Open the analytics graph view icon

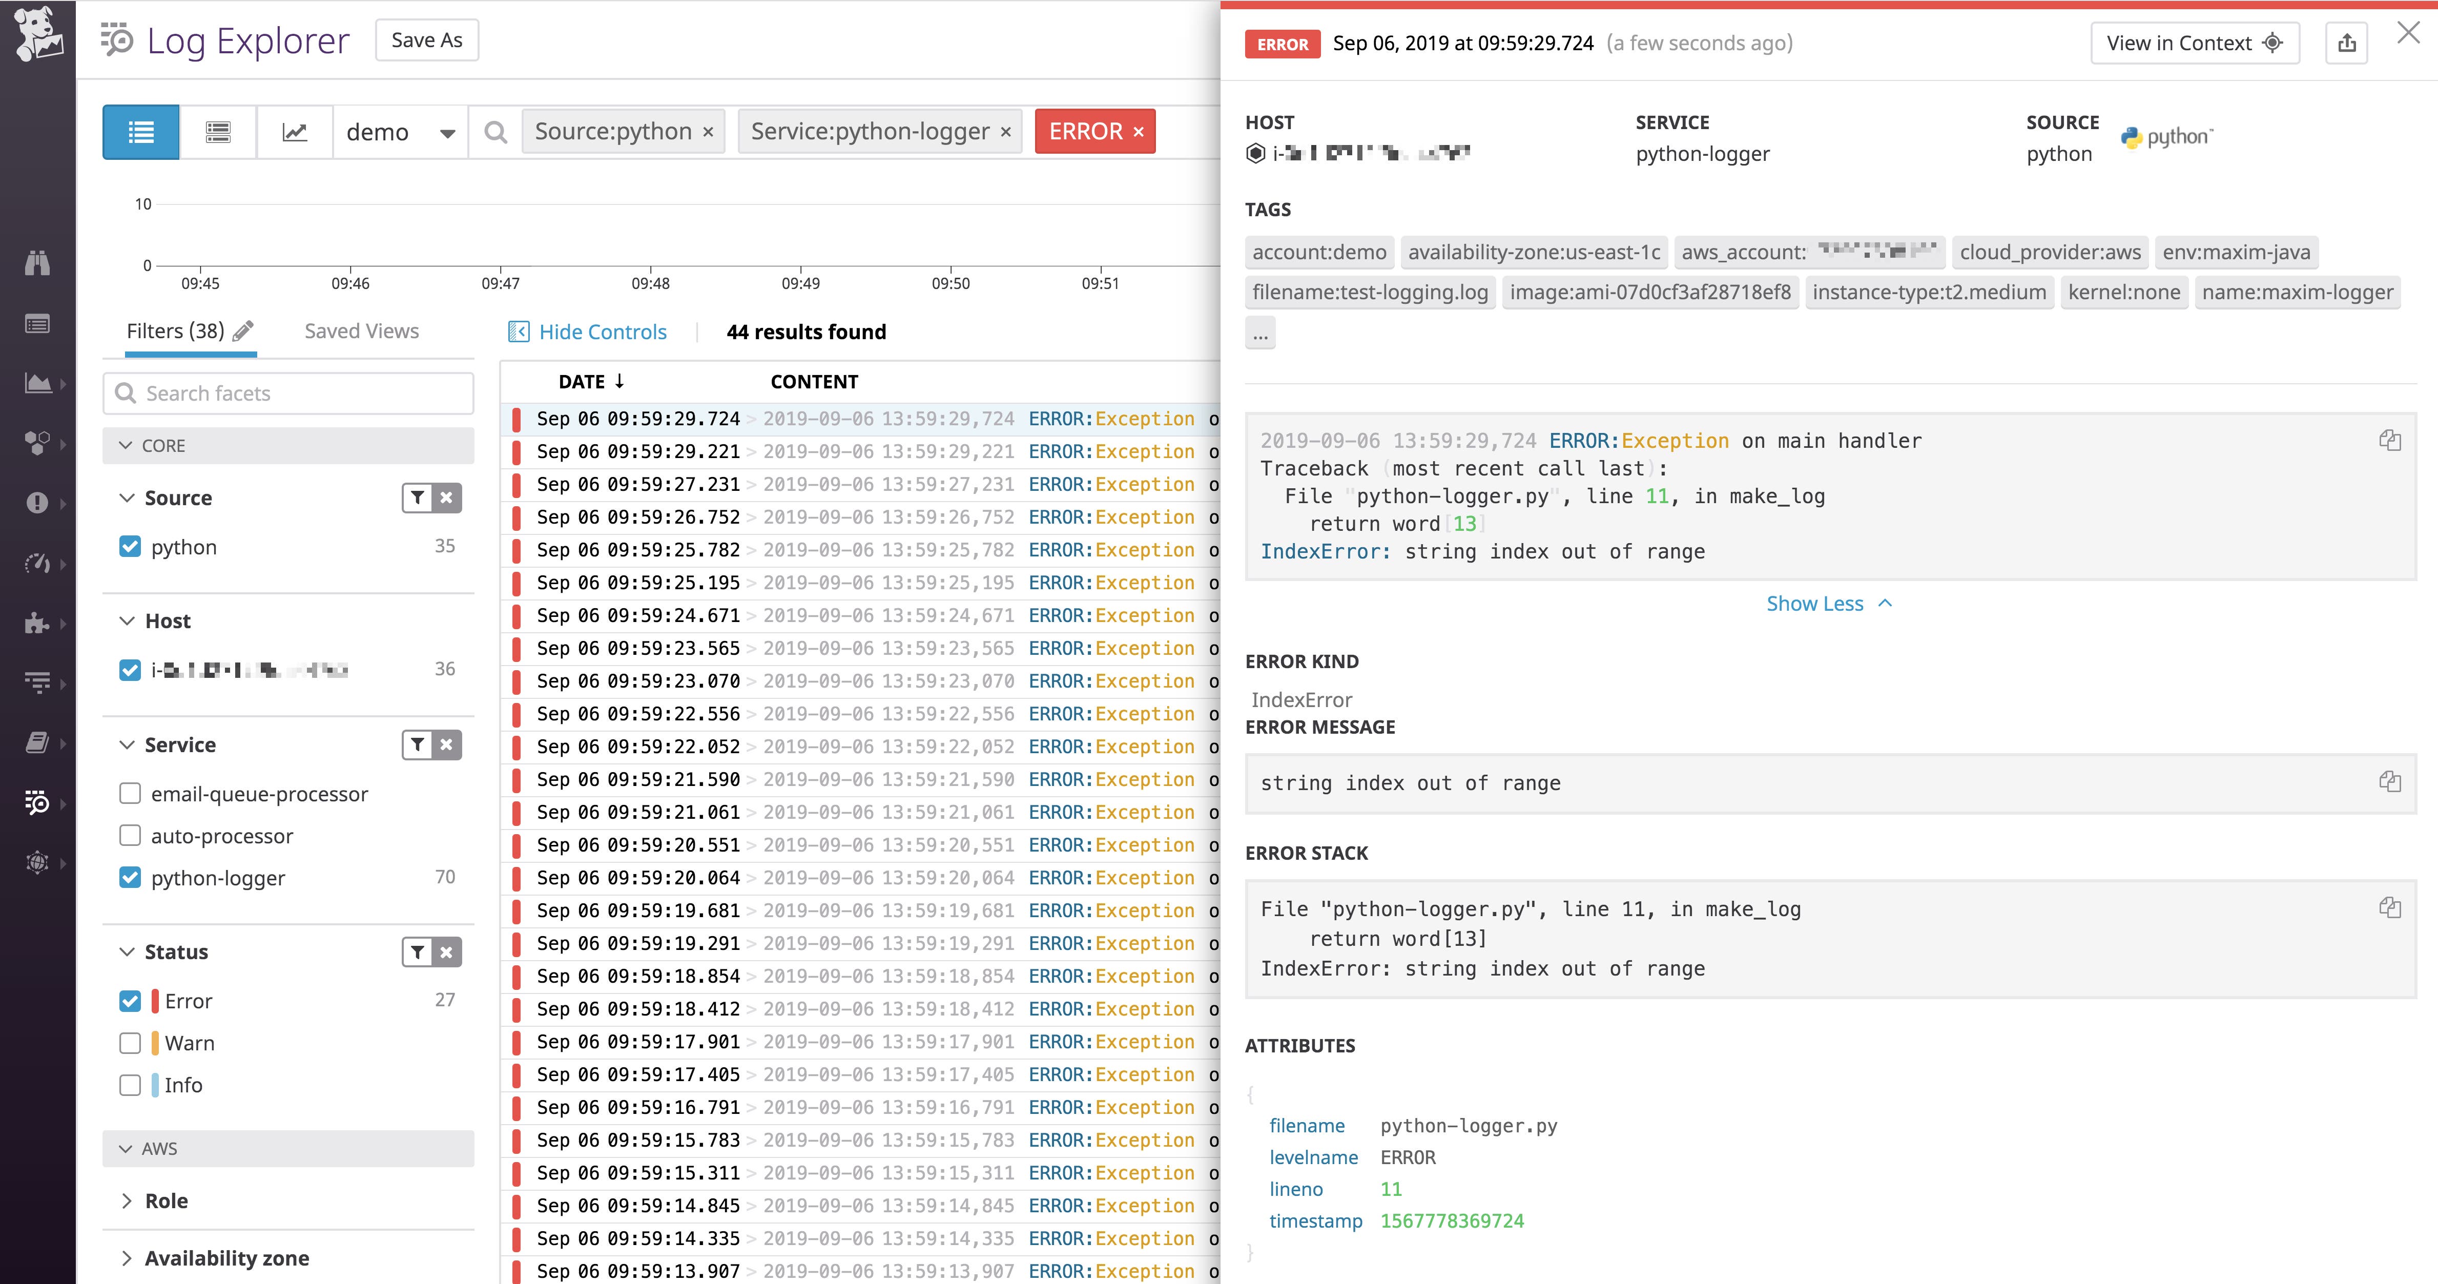point(294,132)
